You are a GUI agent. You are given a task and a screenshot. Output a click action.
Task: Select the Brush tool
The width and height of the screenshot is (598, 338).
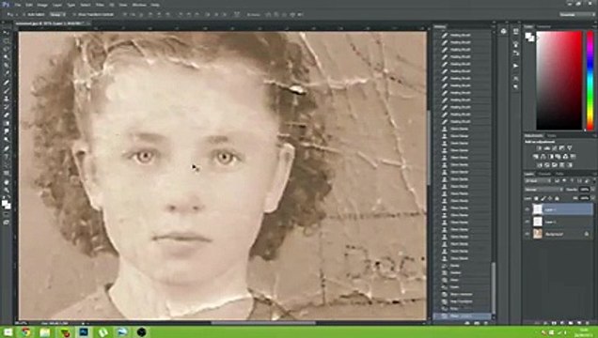click(6, 90)
